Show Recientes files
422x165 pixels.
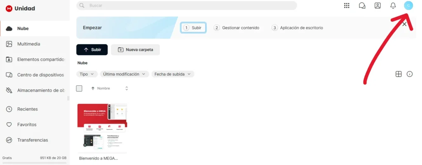pyautogui.click(x=35, y=109)
